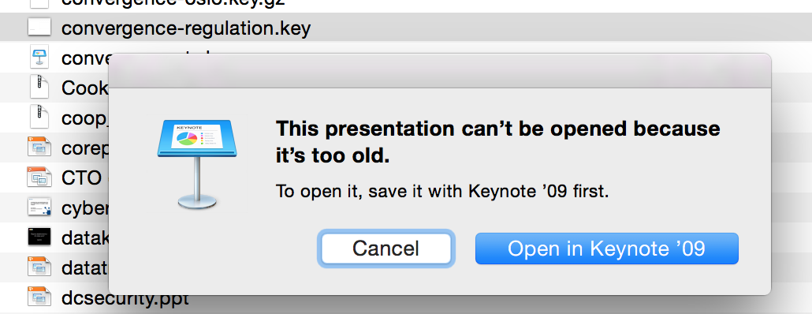Click the slide thumbnail icon beside cyber
Screen dimensions: 812x314
point(39,207)
